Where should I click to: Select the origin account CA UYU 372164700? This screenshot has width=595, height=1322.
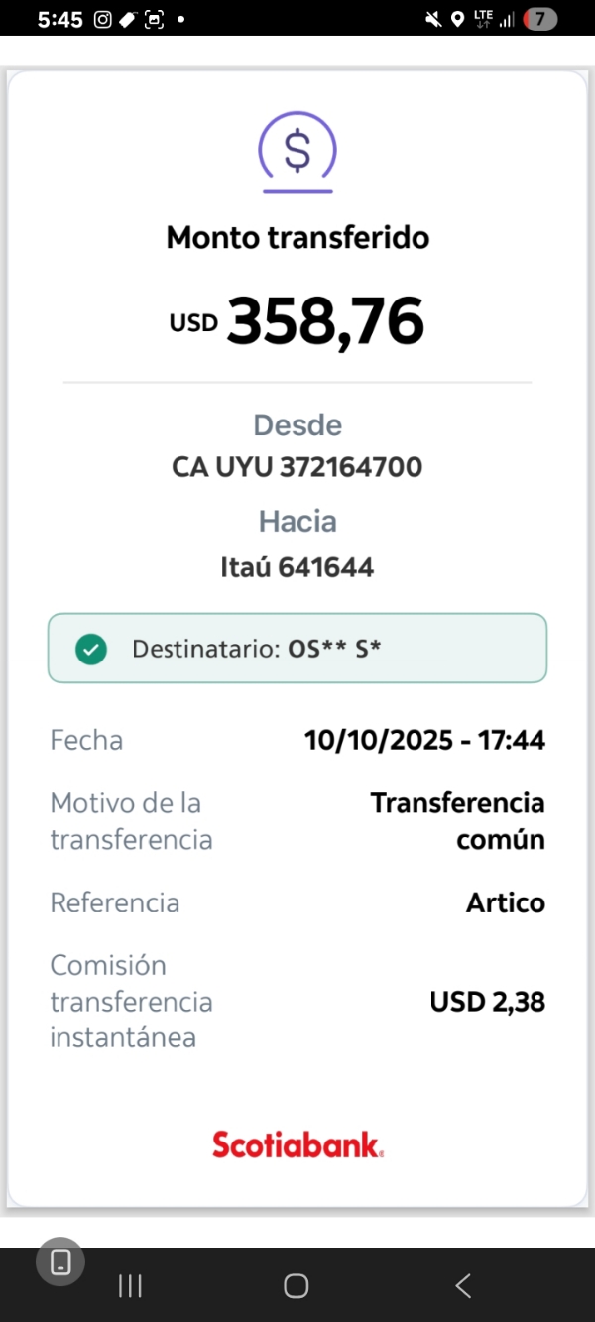tap(297, 467)
